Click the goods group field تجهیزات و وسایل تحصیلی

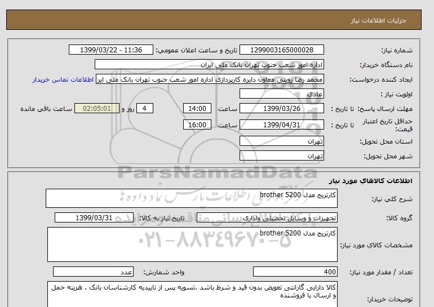click(x=267, y=217)
